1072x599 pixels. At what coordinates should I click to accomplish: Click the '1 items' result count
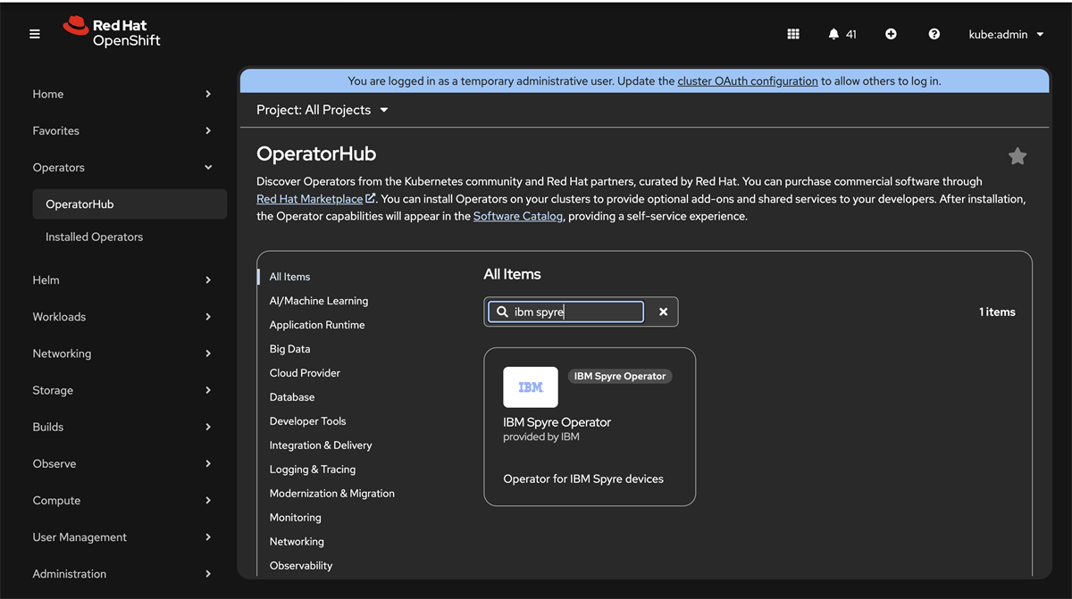tap(997, 312)
